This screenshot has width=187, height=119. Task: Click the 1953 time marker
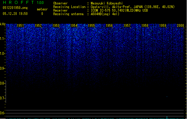pos(56,26)
